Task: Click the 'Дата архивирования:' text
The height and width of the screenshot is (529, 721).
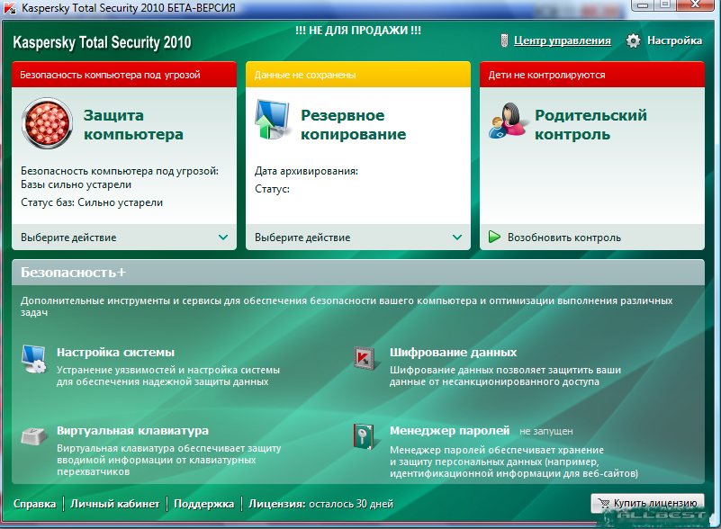Action: coord(306,171)
